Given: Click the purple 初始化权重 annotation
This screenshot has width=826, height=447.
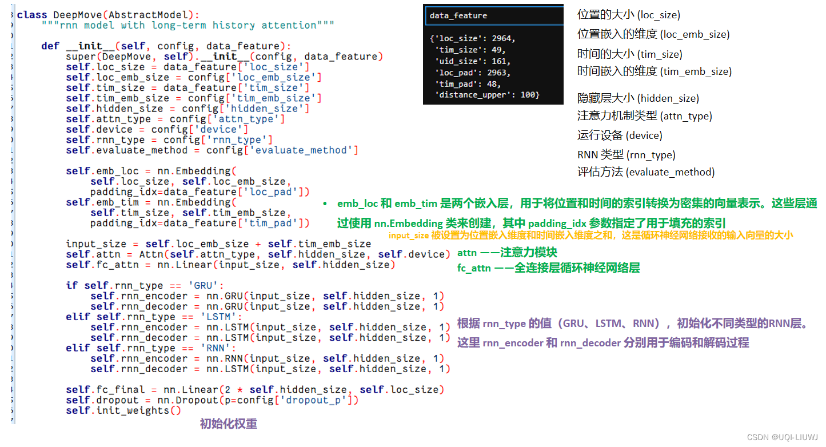Looking at the screenshot, I should (x=229, y=424).
